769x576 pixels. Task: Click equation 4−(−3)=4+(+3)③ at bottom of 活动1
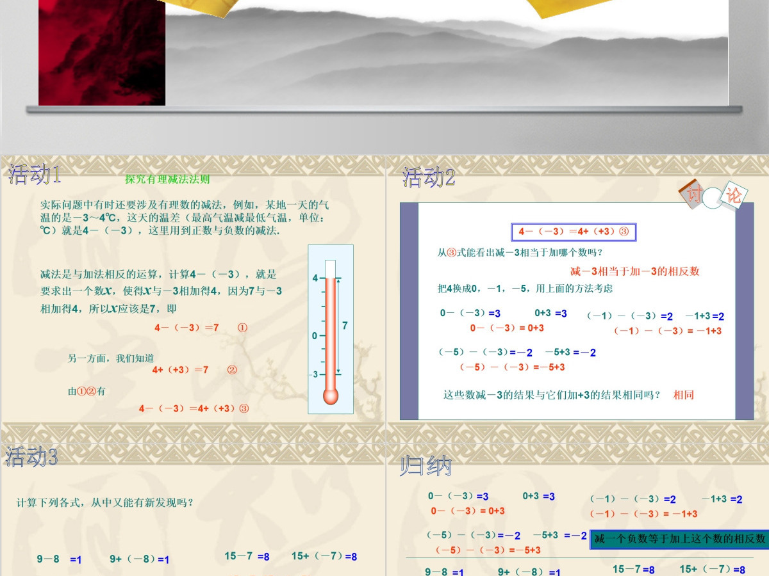tap(194, 408)
